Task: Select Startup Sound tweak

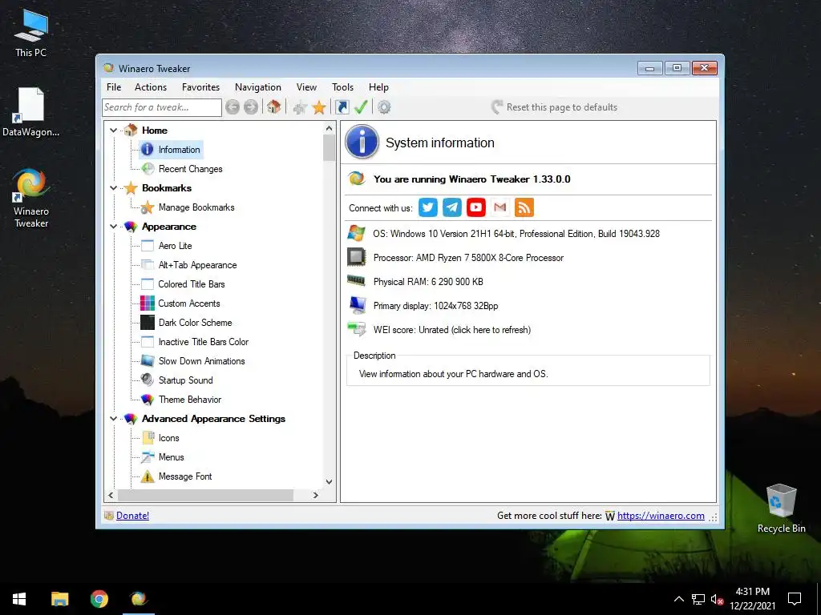Action: coord(185,380)
